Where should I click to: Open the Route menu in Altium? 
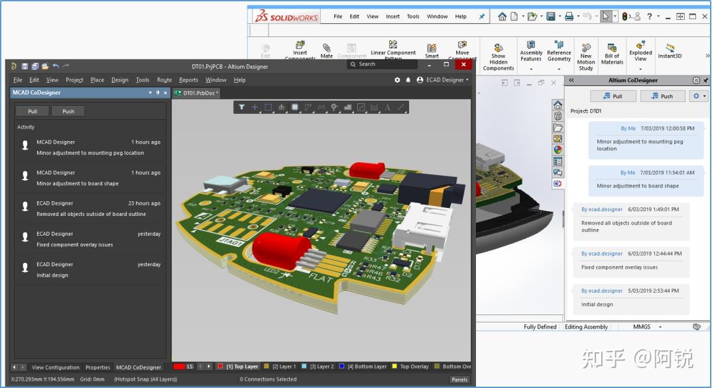[164, 80]
